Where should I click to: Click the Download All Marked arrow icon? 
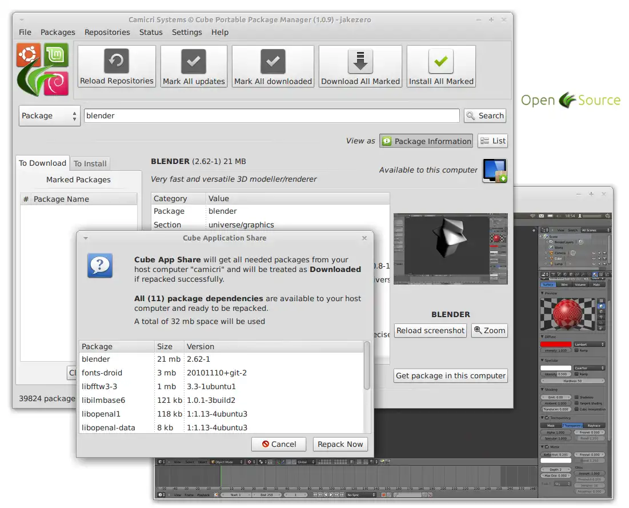click(360, 61)
